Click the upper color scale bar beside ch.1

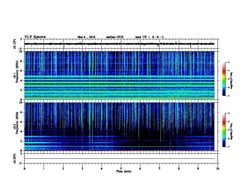tap(224, 79)
